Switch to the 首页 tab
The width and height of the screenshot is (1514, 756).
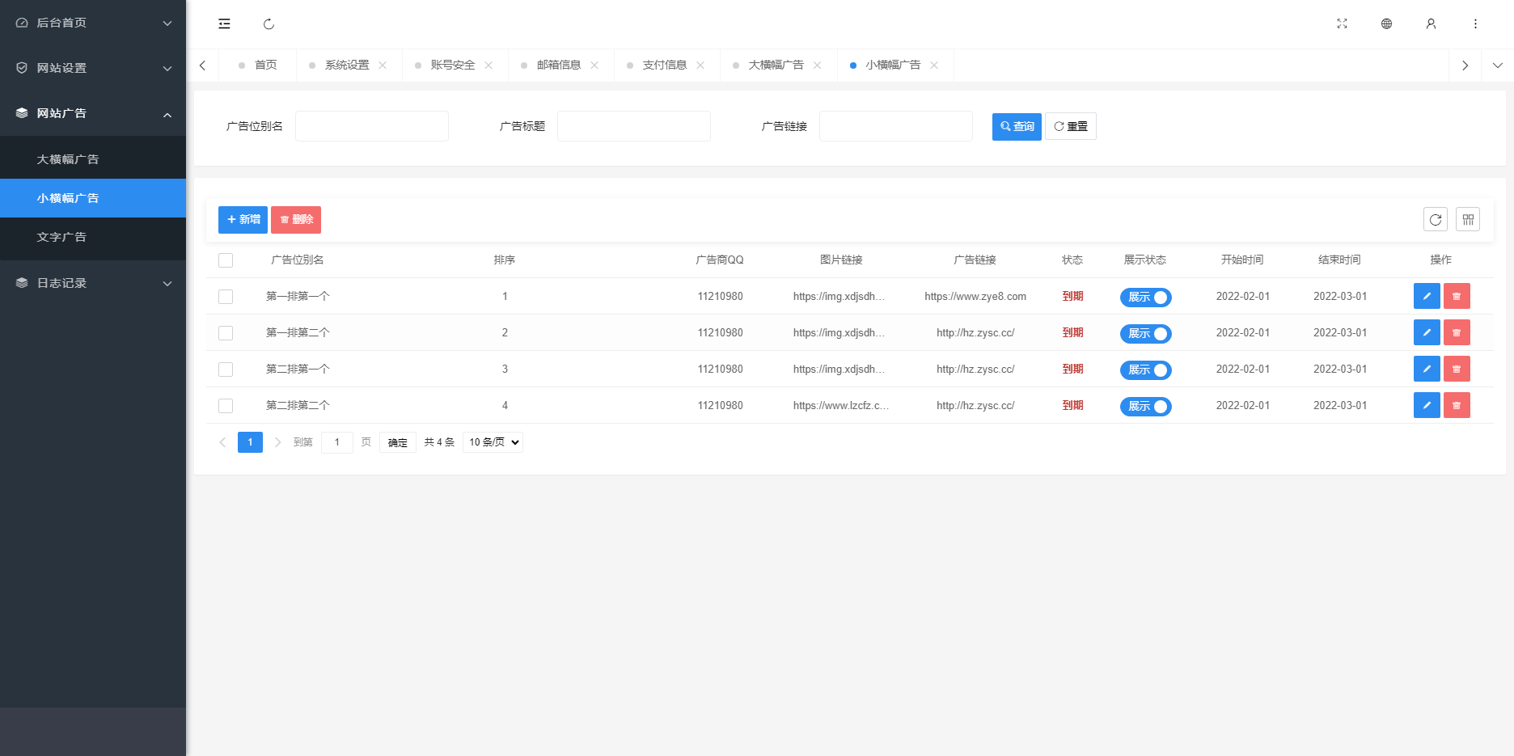point(258,65)
